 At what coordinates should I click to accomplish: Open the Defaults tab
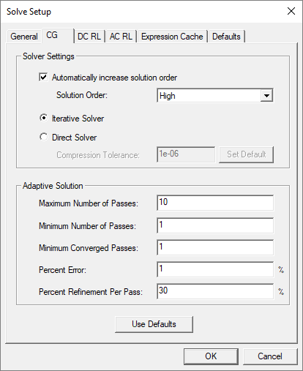click(226, 37)
